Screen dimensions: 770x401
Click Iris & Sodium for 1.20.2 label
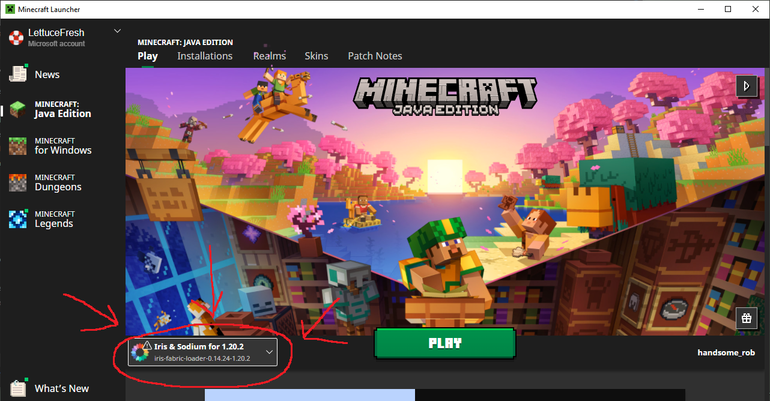199,347
